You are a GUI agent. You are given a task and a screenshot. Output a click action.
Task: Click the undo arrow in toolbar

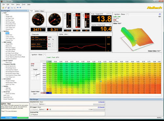18,8
